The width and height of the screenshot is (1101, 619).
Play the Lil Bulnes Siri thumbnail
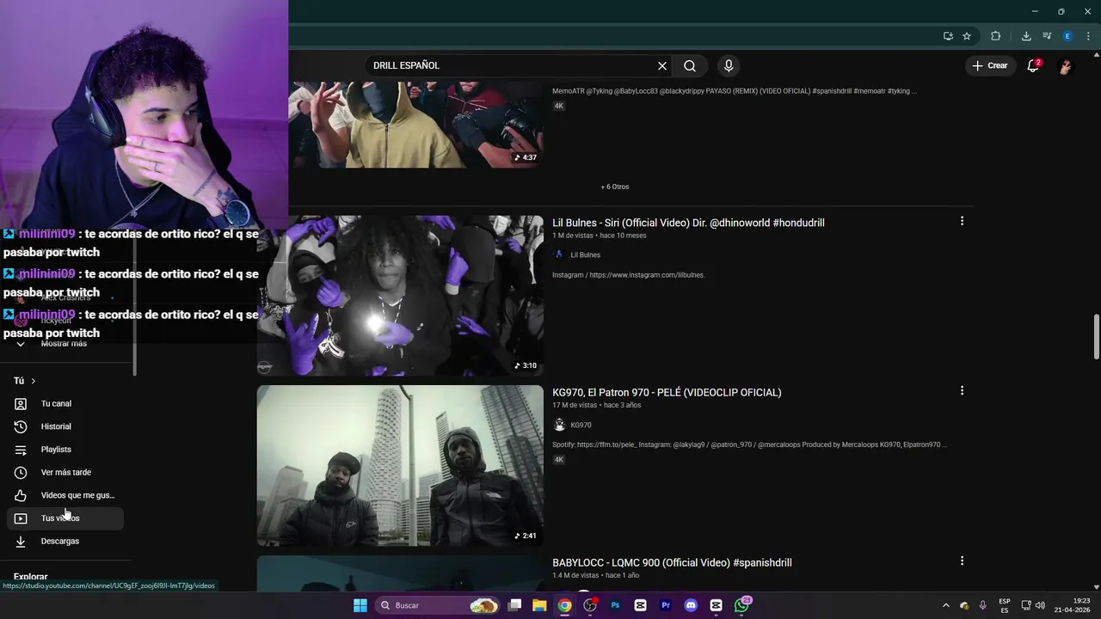tap(400, 296)
